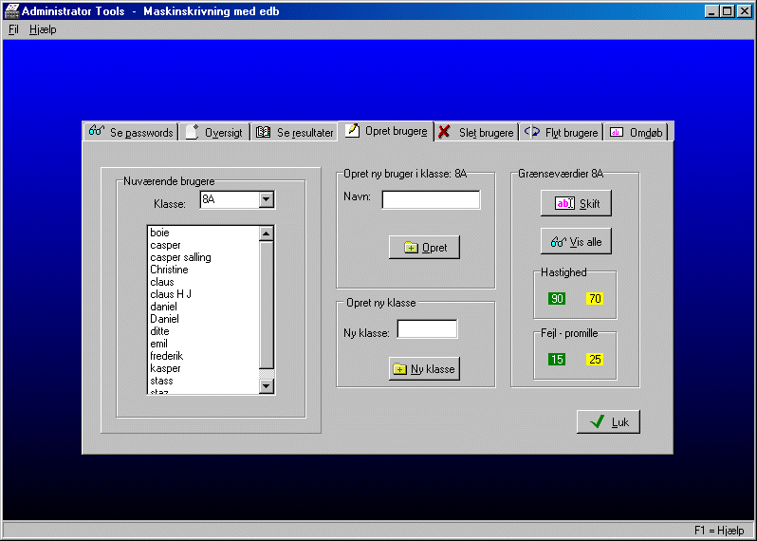Click the Navn input field
This screenshot has width=757, height=541.
pos(431,199)
